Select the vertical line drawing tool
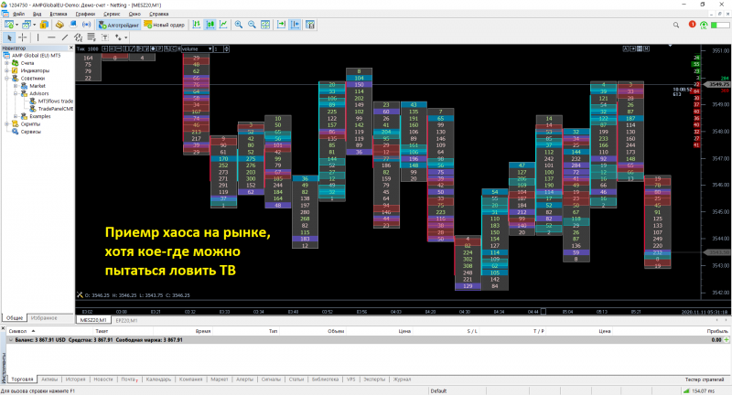The height and width of the screenshot is (395, 732). point(38,37)
